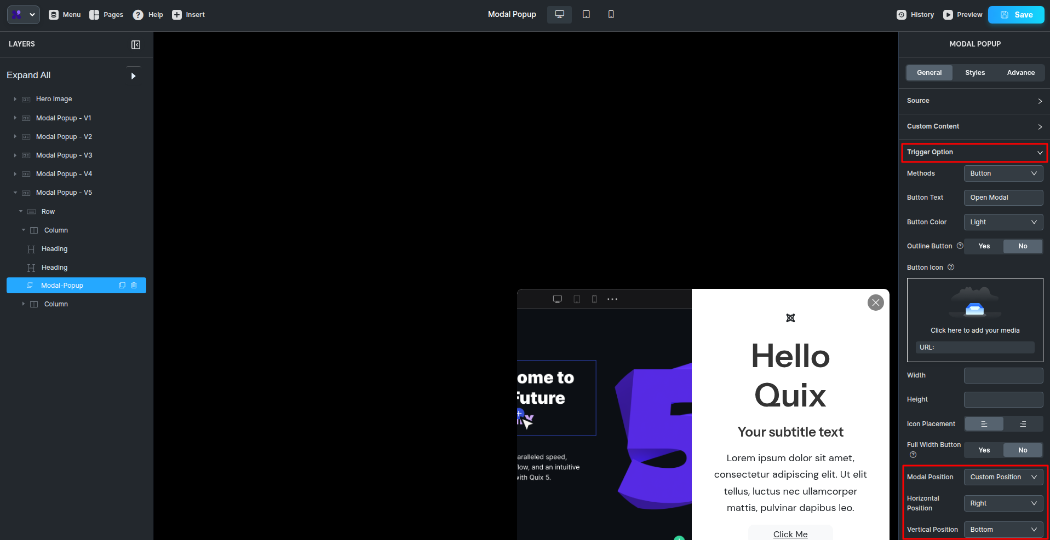
Task: Collapse the Layers panel
Action: pos(136,45)
